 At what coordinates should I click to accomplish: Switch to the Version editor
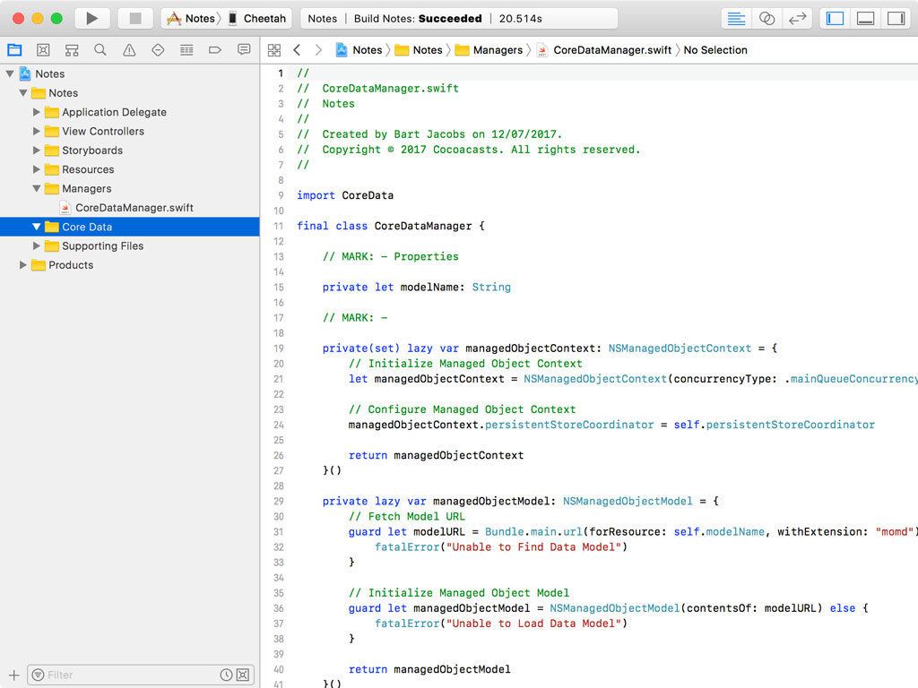(797, 18)
